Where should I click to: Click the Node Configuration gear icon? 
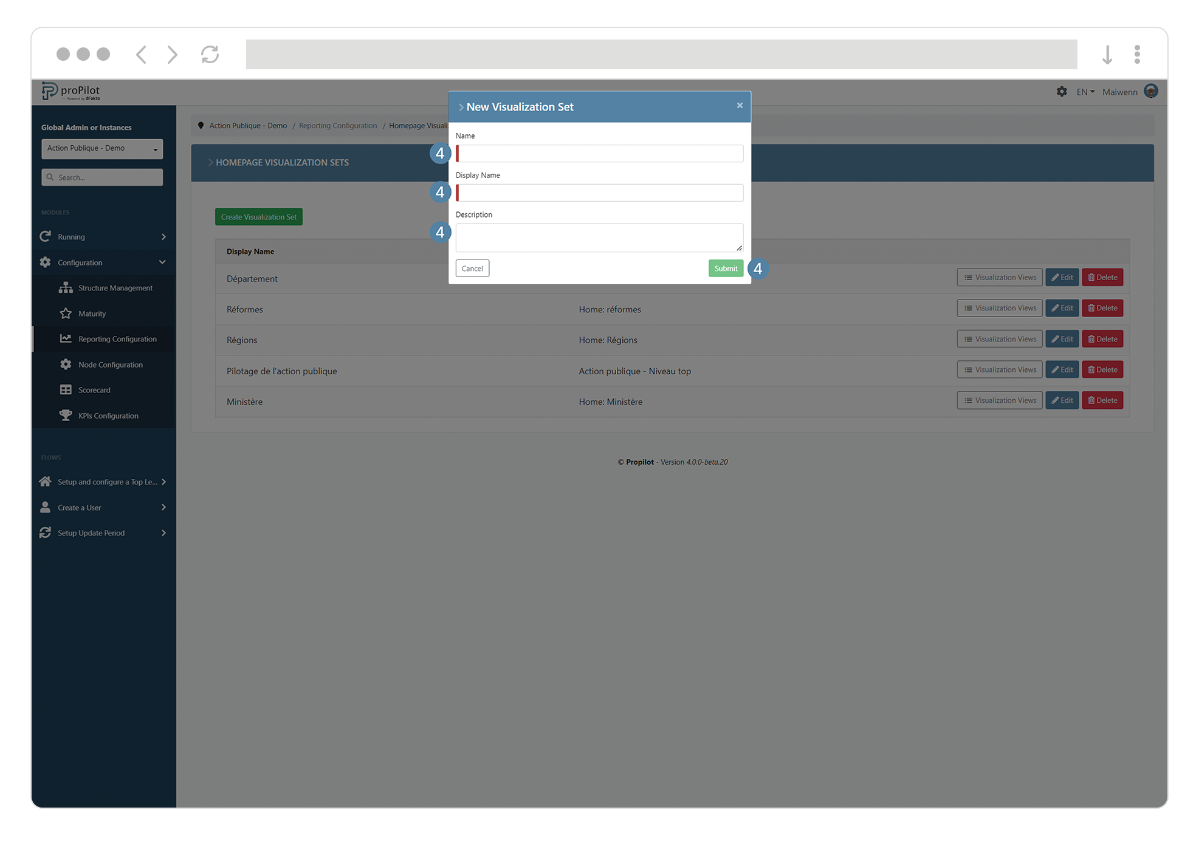pos(66,364)
